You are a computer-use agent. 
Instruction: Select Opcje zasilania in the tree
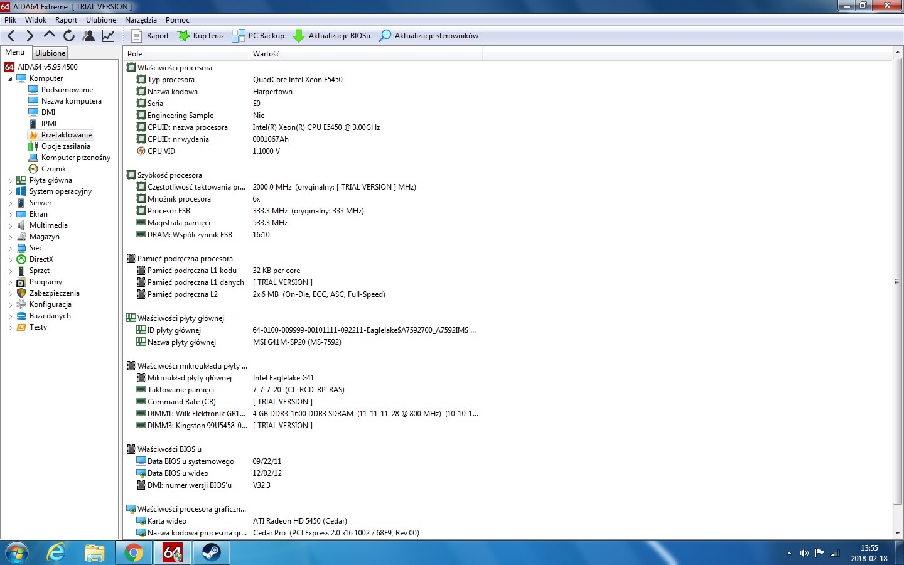point(66,146)
